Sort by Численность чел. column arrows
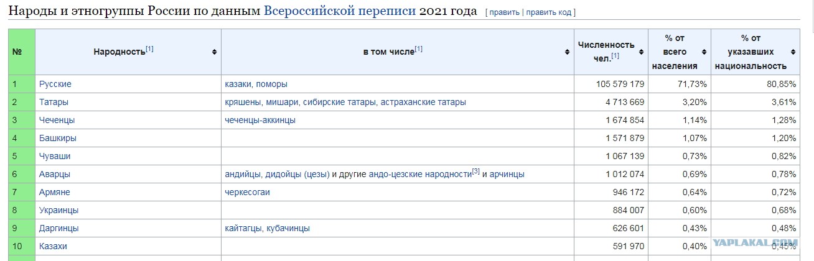Image resolution: width=814 pixels, height=261 pixels. [x=642, y=52]
